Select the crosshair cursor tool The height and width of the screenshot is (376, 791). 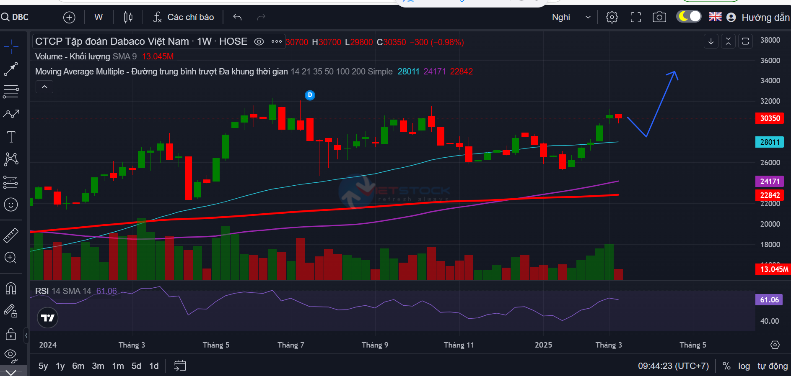tap(11, 46)
